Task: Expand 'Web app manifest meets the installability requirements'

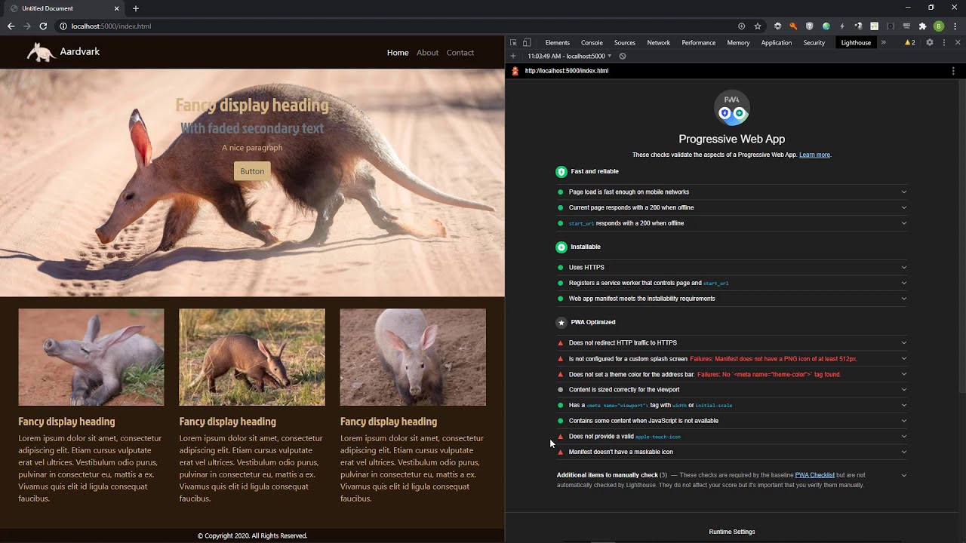Action: pyautogui.click(x=732, y=299)
